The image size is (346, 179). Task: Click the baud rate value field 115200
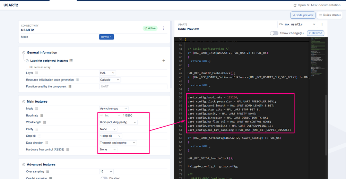(x=136, y=116)
